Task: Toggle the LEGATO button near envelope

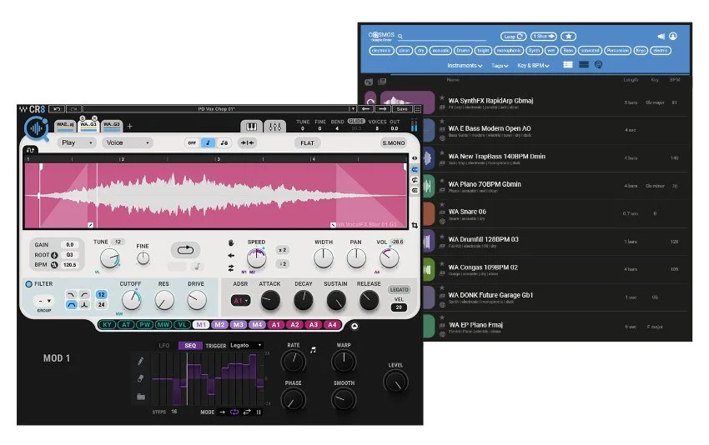Action: (x=399, y=290)
